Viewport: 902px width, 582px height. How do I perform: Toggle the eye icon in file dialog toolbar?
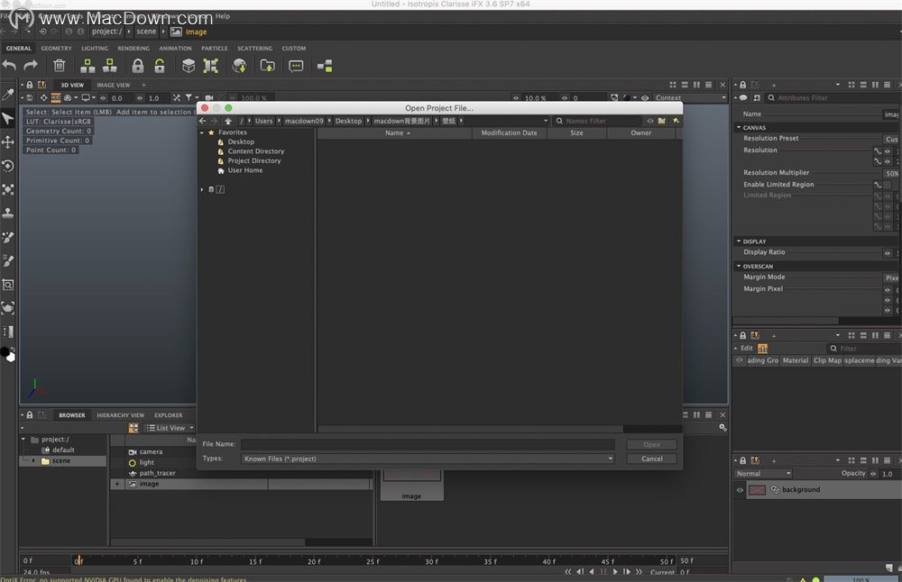pyautogui.click(x=650, y=121)
